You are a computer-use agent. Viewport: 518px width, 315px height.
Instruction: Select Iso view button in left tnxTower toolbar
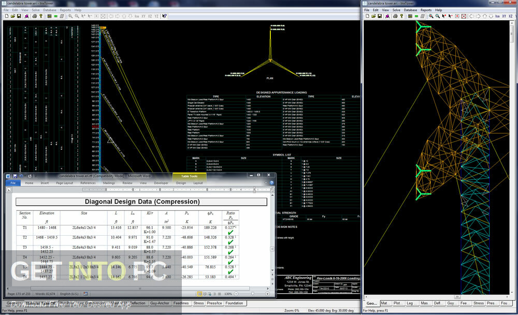(137, 16)
